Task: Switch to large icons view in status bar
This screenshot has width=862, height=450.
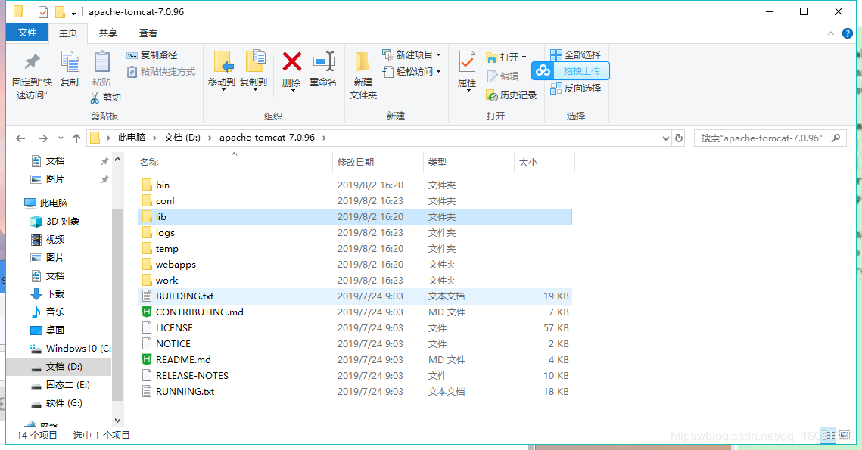Action: [x=844, y=435]
